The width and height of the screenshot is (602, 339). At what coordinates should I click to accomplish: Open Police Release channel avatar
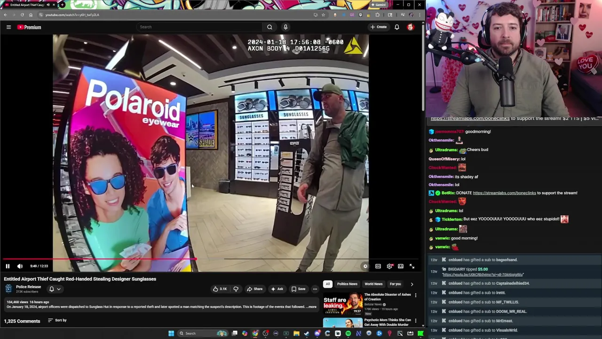(8, 289)
